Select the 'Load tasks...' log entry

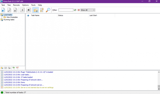click(x=17, y=74)
